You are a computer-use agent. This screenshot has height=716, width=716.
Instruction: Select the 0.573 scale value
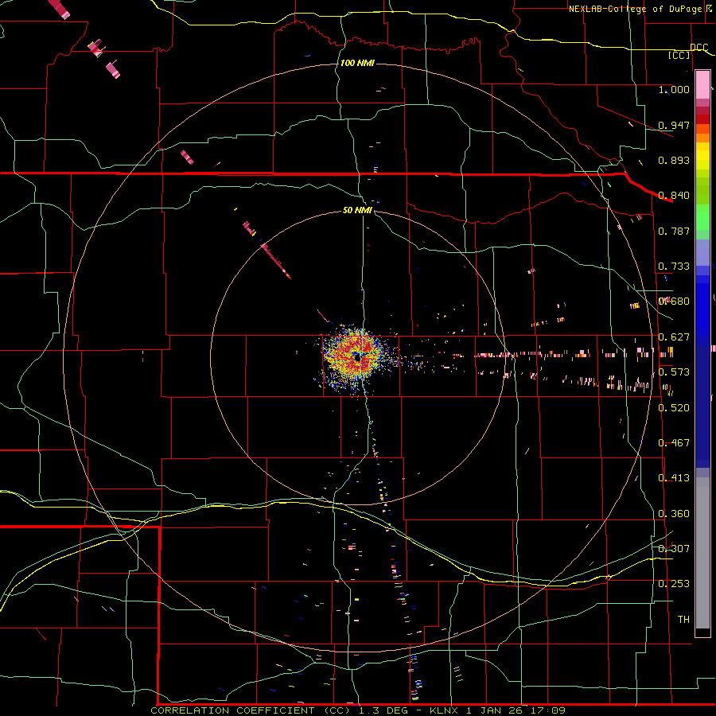674,372
